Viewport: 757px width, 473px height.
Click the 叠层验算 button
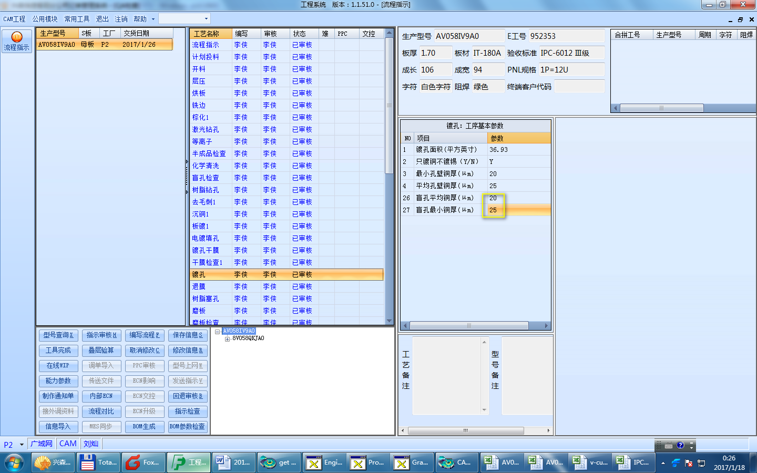pos(101,350)
